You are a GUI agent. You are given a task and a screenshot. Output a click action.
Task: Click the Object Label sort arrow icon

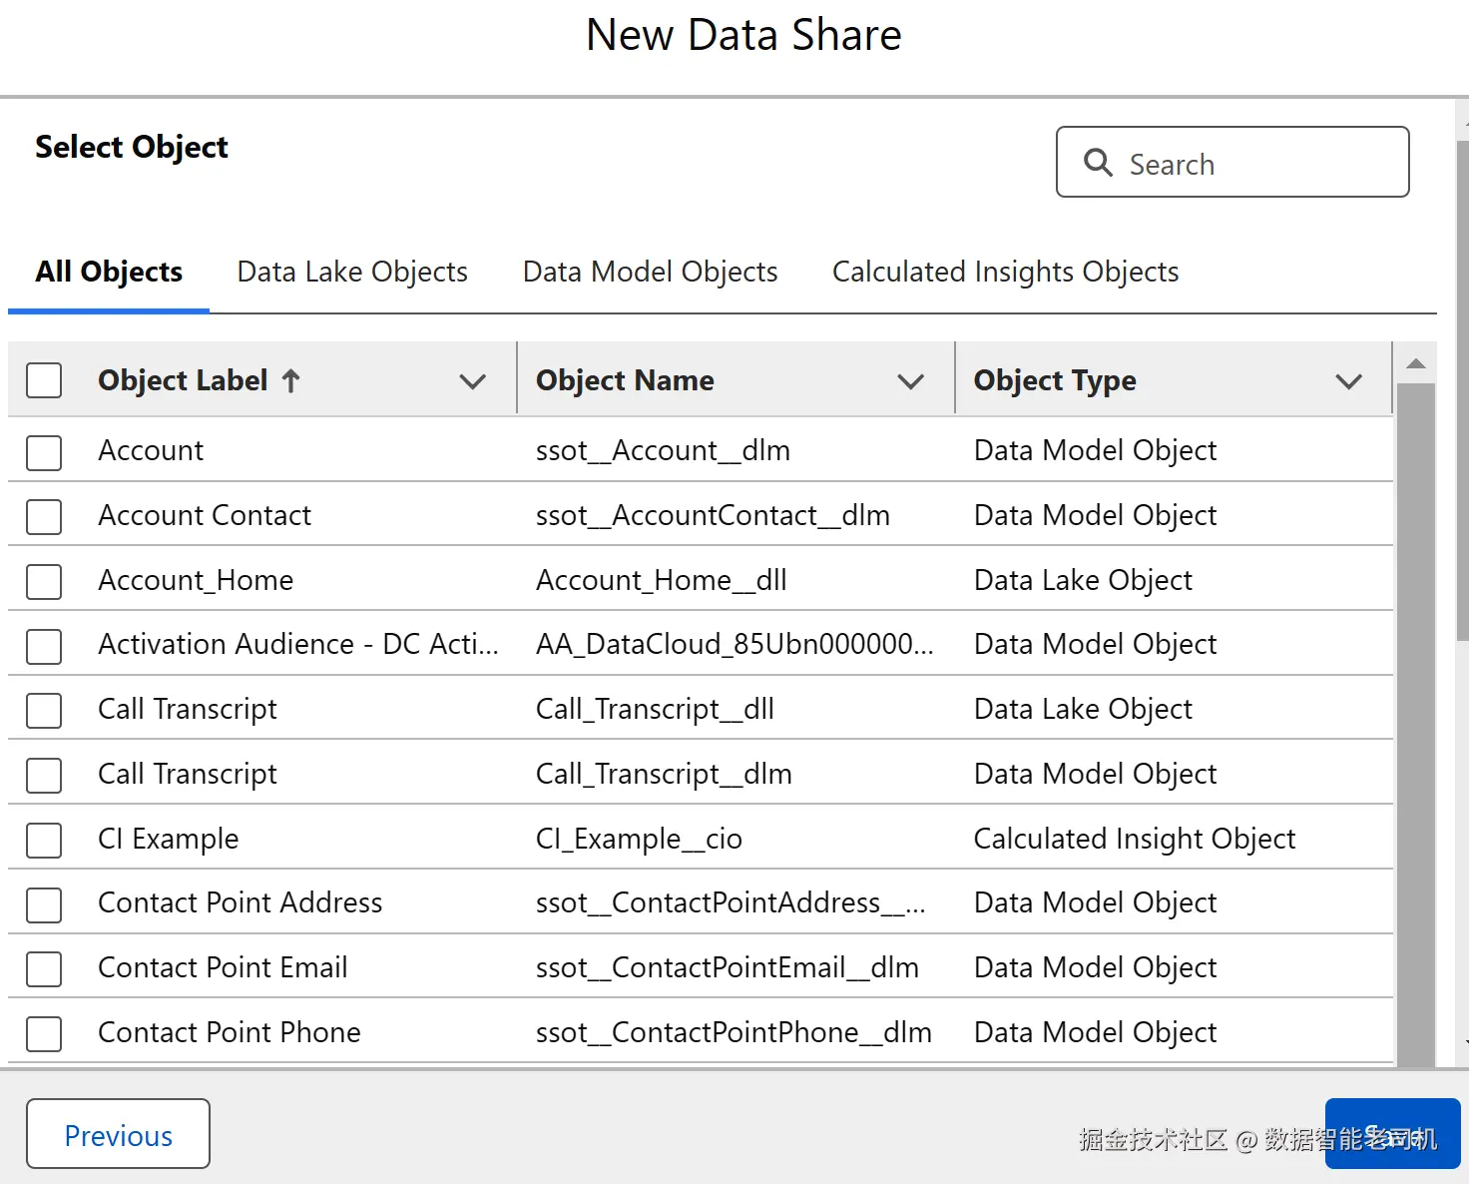click(290, 380)
